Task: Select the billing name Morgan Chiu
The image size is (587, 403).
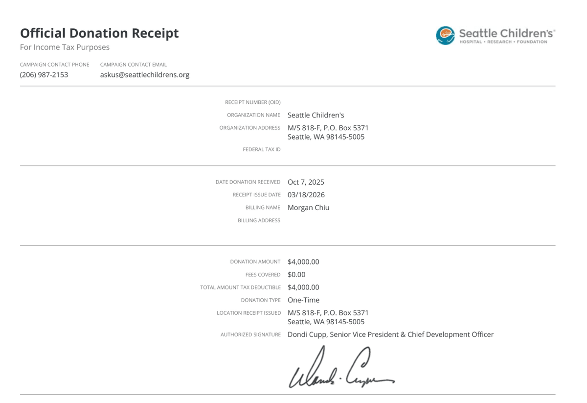Action: pos(309,208)
